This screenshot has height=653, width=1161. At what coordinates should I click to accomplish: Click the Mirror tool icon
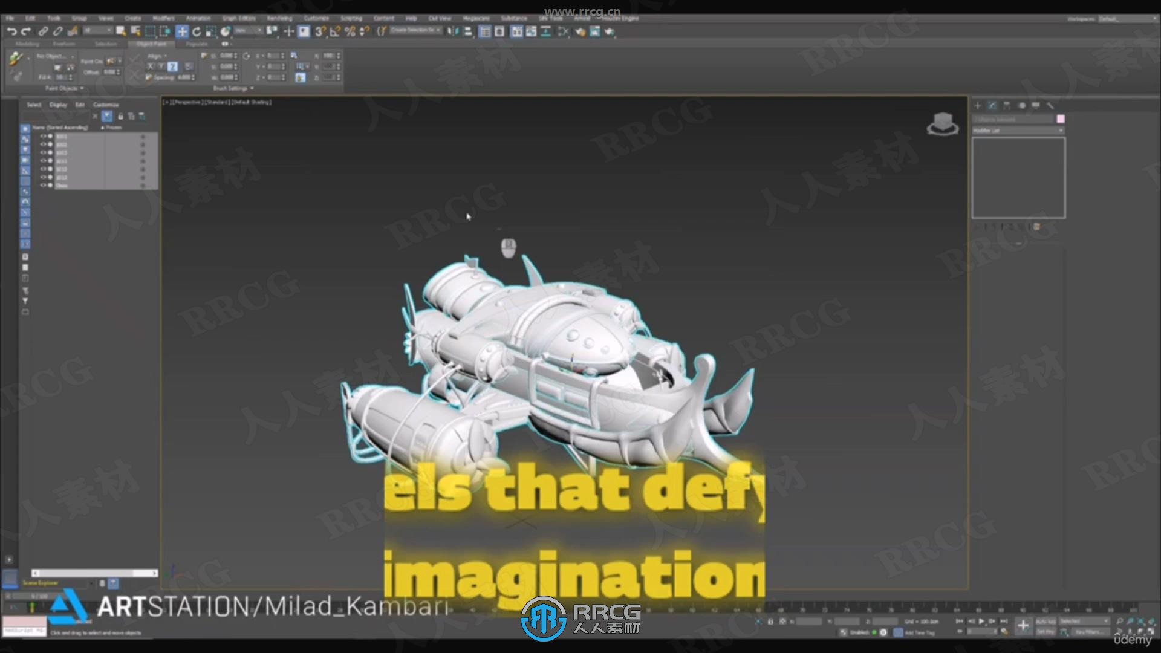[x=454, y=31]
